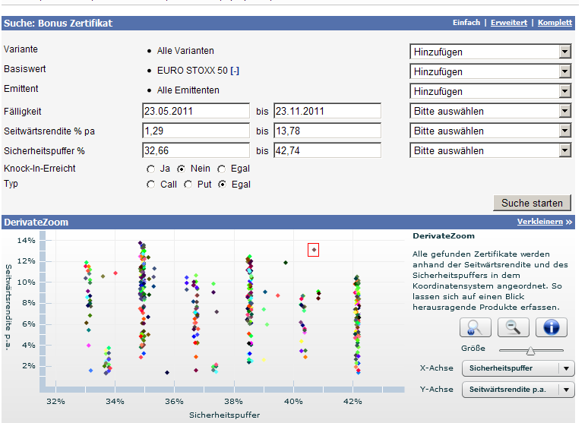
Task: Adjust the Größe slider handle
Action: (530, 351)
